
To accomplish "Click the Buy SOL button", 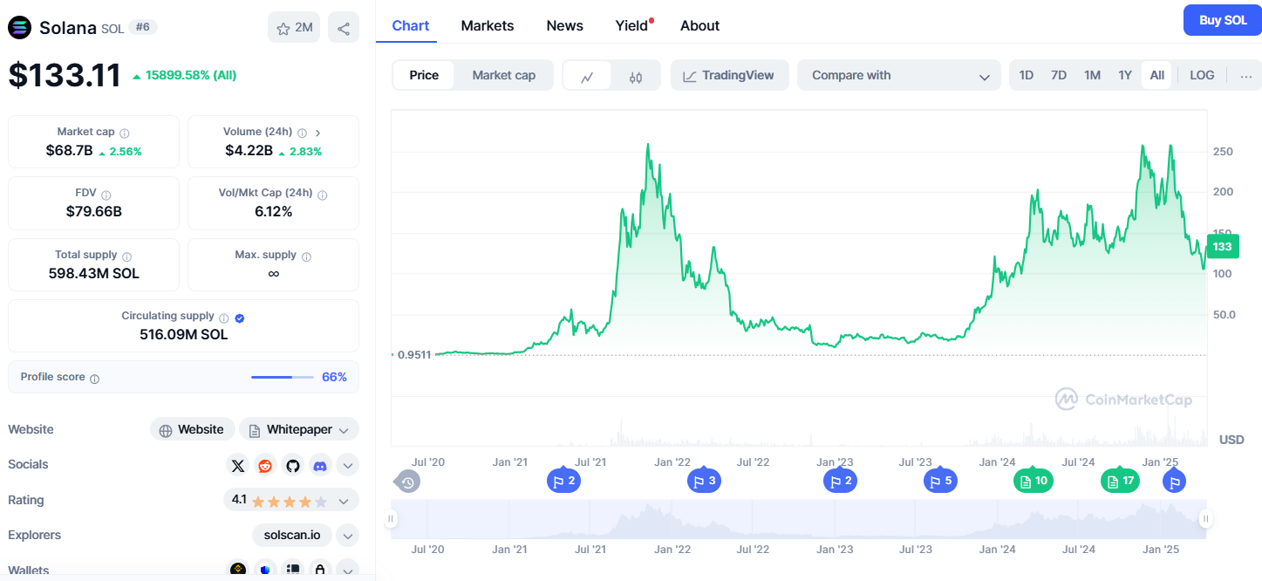I will [1221, 19].
